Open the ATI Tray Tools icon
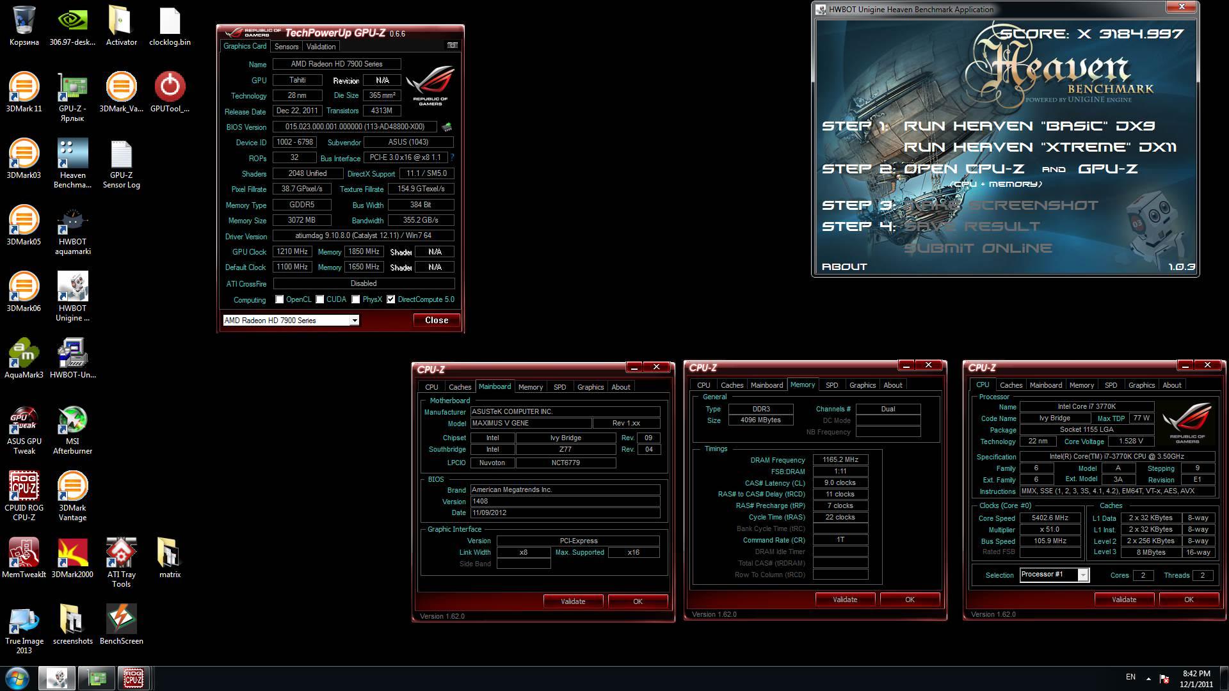This screenshot has height=691, width=1229. pos(121,563)
